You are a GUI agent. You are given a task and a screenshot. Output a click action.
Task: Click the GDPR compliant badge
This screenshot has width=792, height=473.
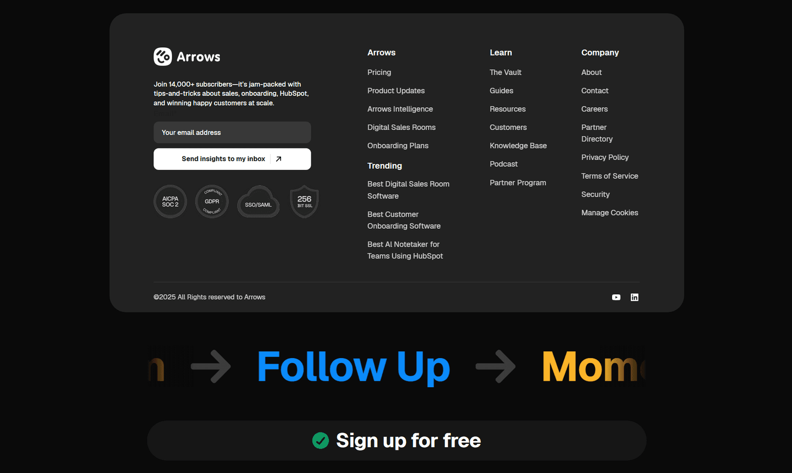click(x=212, y=201)
